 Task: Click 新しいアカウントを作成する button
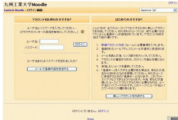[x=129, y=96]
